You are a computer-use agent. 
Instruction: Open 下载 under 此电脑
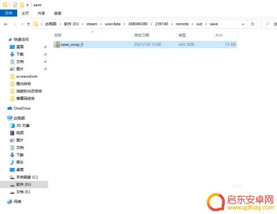pos(20,155)
